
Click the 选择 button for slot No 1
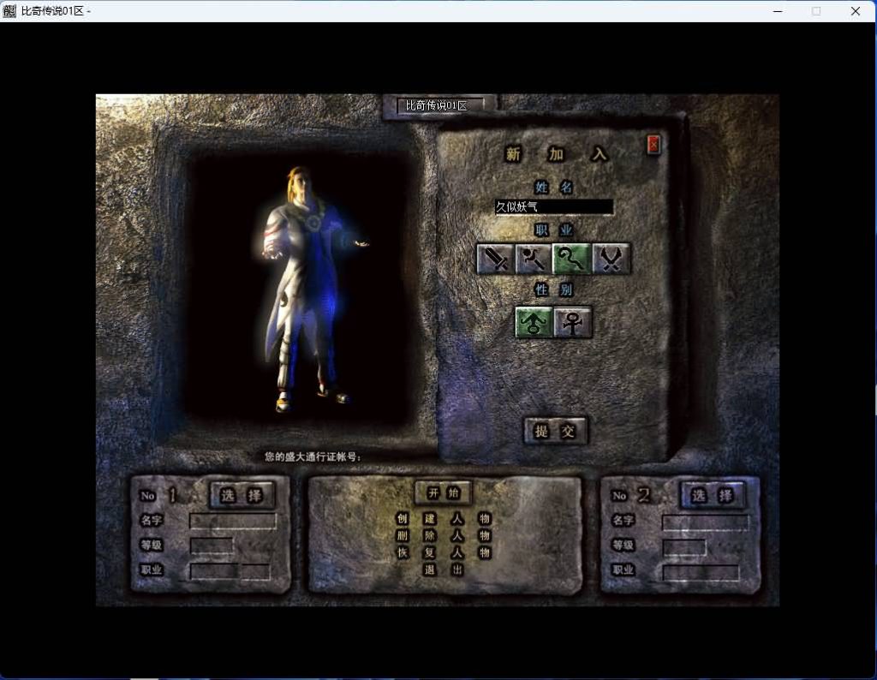(x=242, y=495)
